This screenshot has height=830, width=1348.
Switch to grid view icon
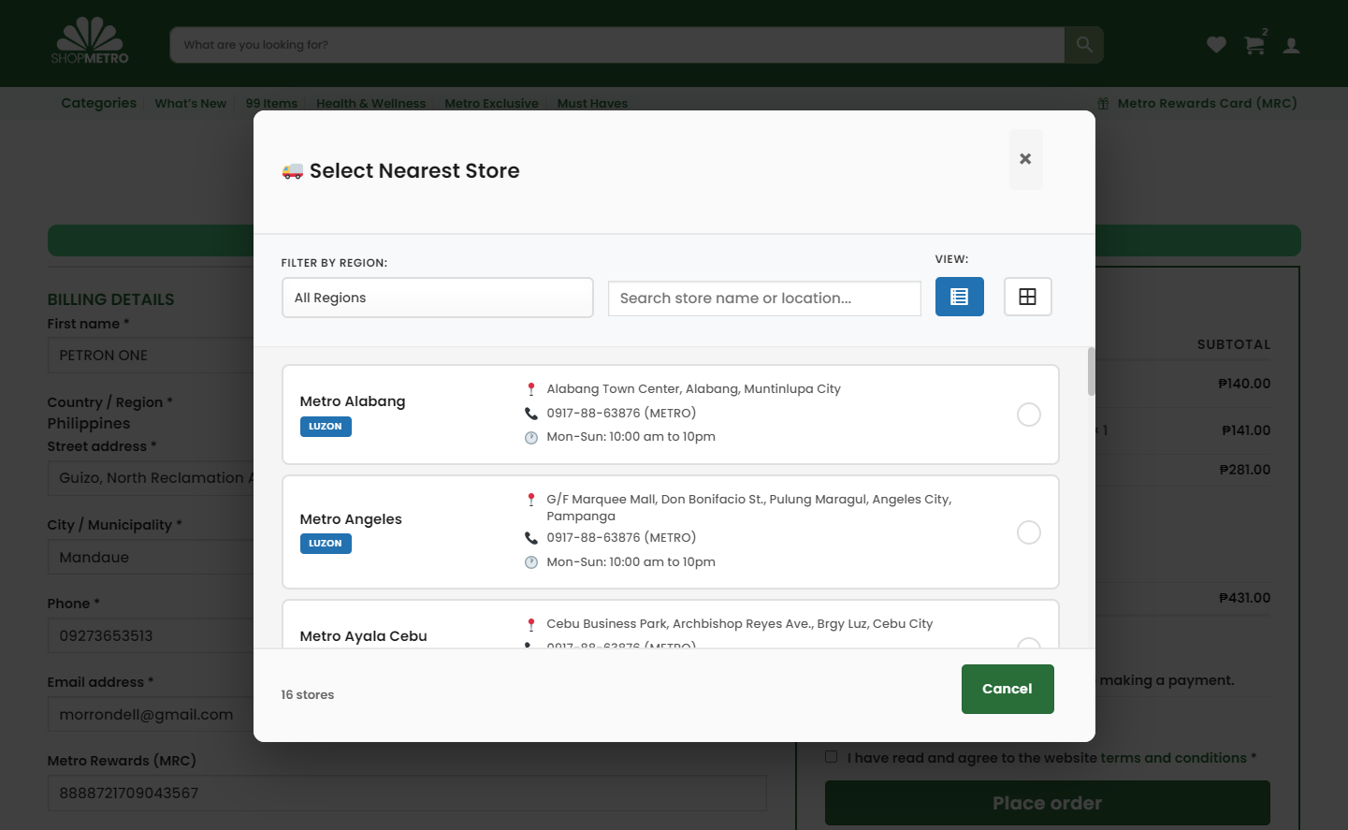click(1027, 297)
